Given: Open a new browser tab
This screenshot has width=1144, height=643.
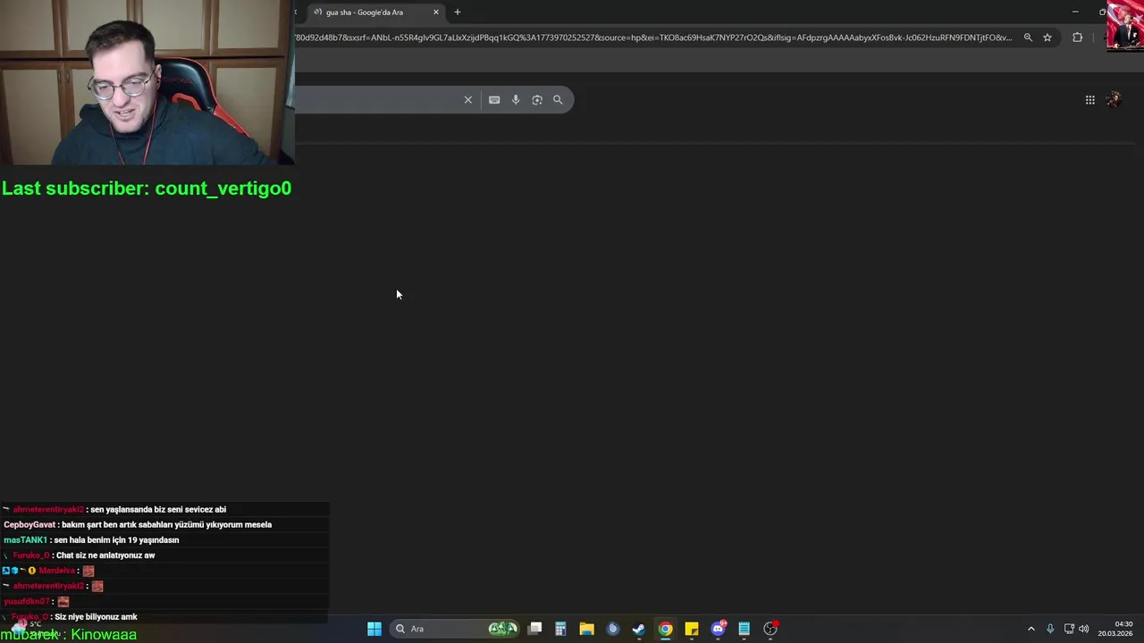Looking at the screenshot, I should [x=457, y=13].
